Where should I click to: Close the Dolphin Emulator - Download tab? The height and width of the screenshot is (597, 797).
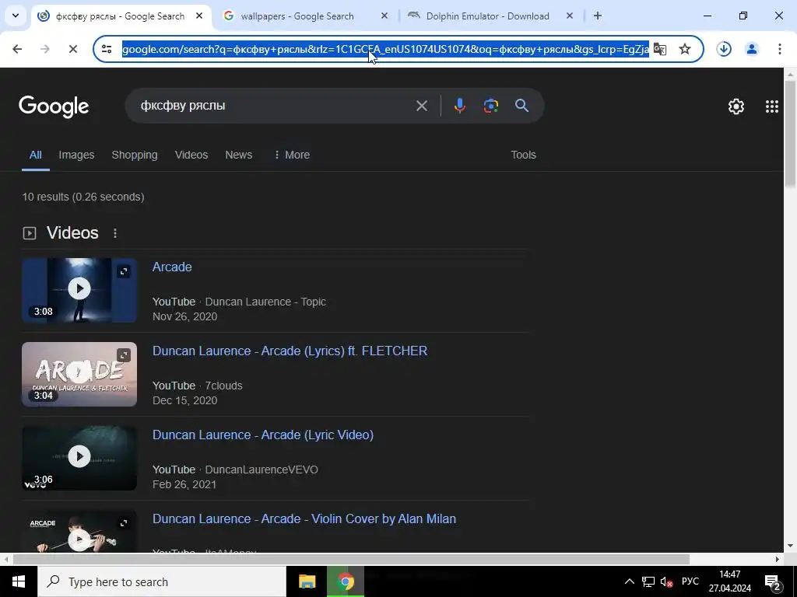(x=570, y=16)
